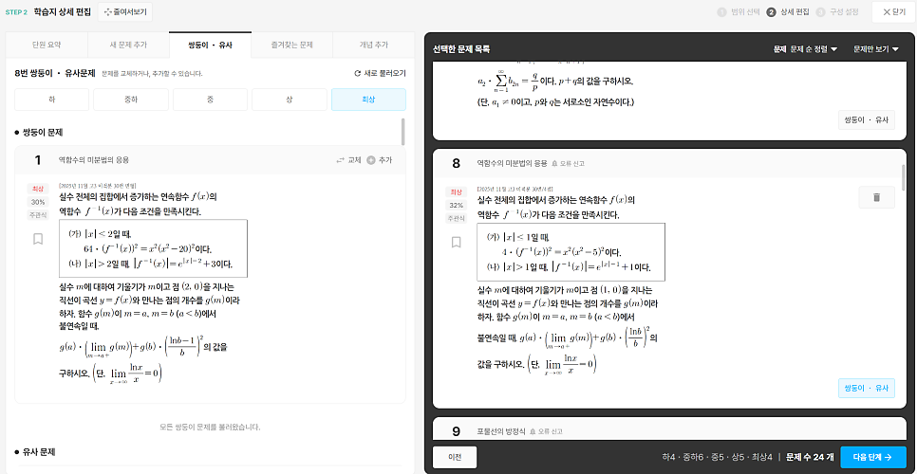Report error on problem 9 (오류 신고)
Image resolution: width=917 pixels, height=474 pixels.
(546, 432)
